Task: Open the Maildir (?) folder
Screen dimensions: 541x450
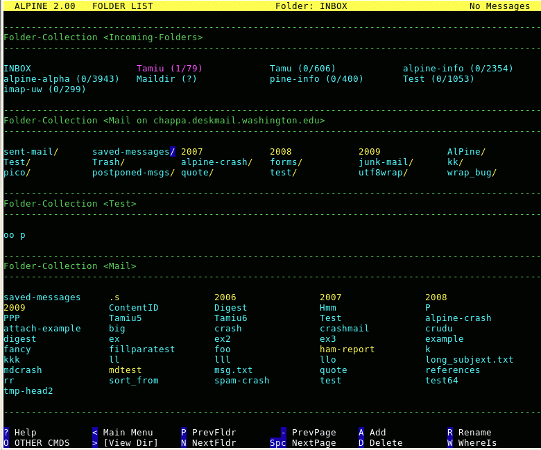Action: coord(166,78)
